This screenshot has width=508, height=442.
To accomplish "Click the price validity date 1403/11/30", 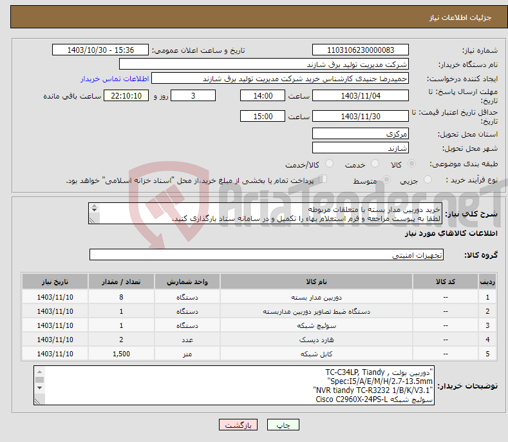I will click(x=361, y=116).
